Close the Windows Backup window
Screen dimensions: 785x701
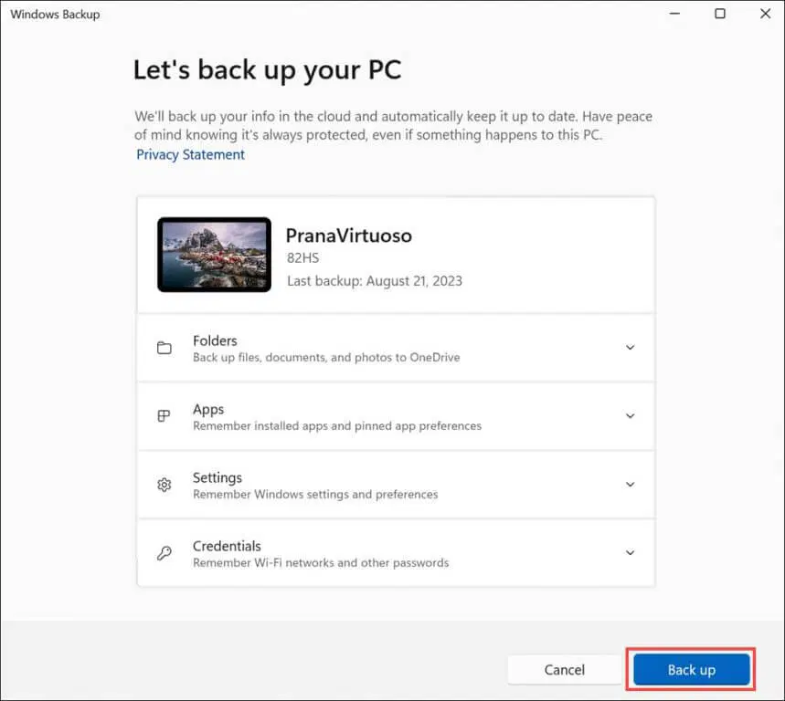(x=765, y=14)
